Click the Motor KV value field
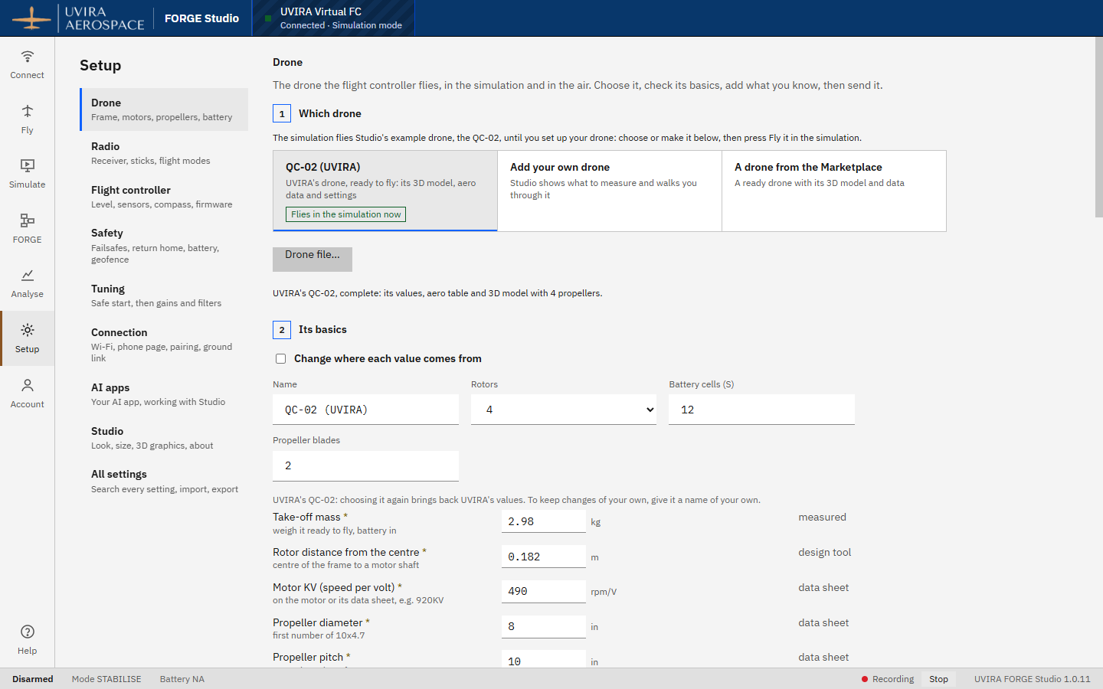This screenshot has width=1103, height=689. point(544,591)
